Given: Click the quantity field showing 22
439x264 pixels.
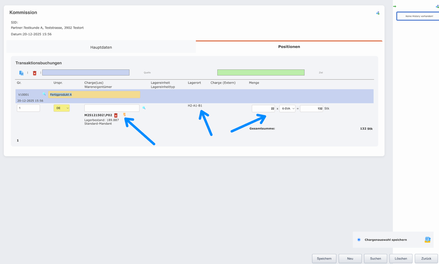Looking at the screenshot, I should [263, 109].
